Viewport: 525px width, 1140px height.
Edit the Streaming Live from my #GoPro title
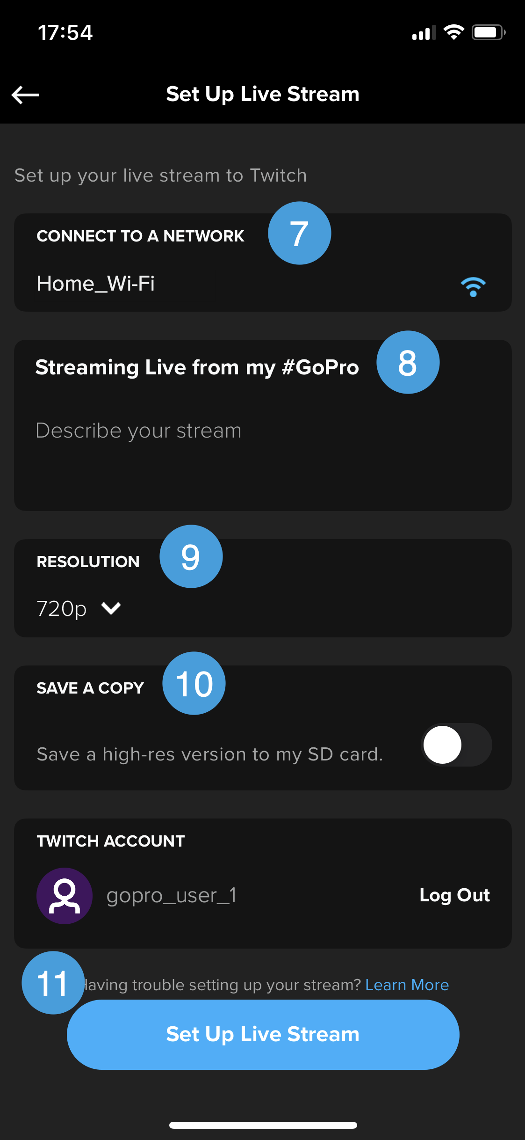tap(197, 367)
